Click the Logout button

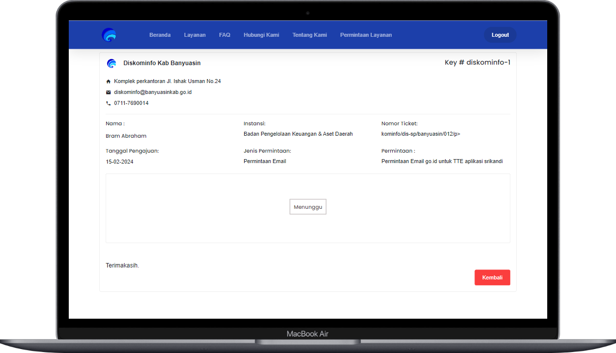[x=500, y=35]
